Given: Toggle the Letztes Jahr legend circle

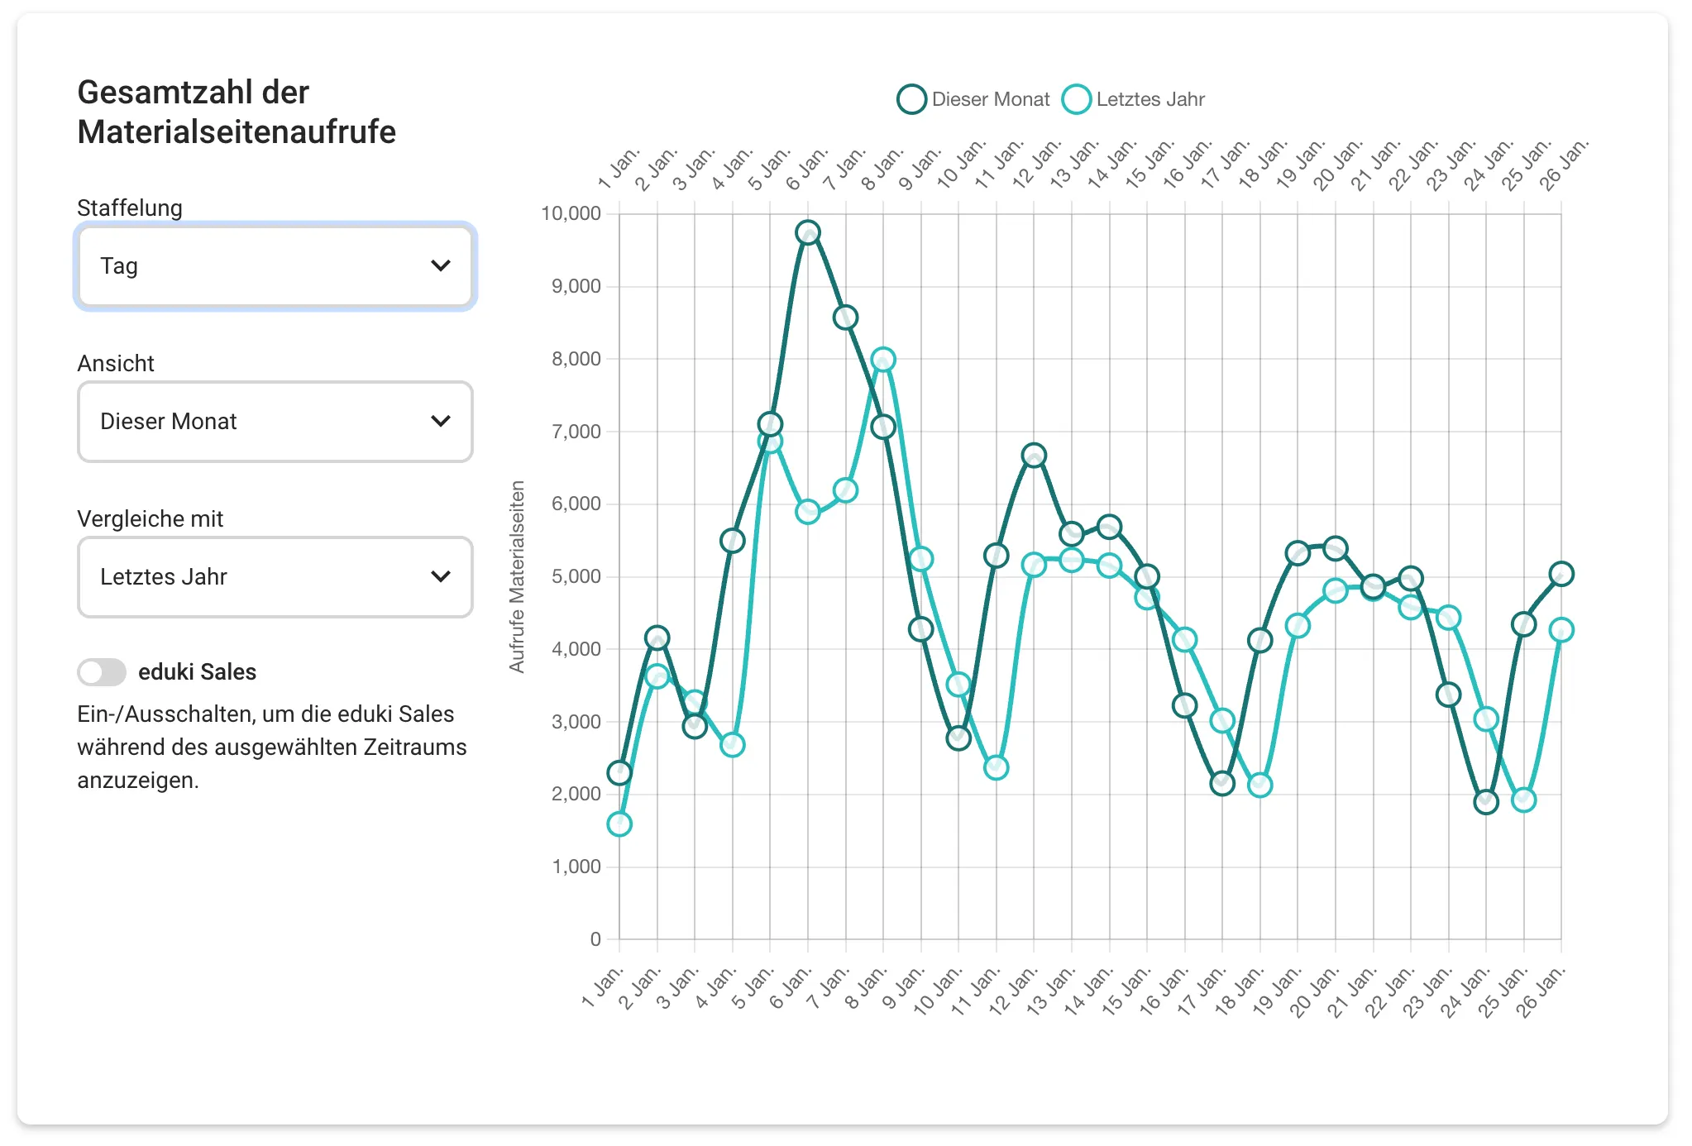Looking at the screenshot, I should [x=1076, y=99].
